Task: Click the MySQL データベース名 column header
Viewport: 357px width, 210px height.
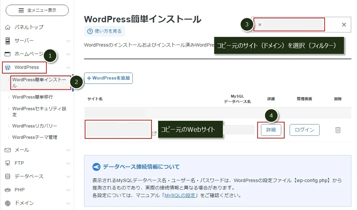Action: click(x=237, y=99)
